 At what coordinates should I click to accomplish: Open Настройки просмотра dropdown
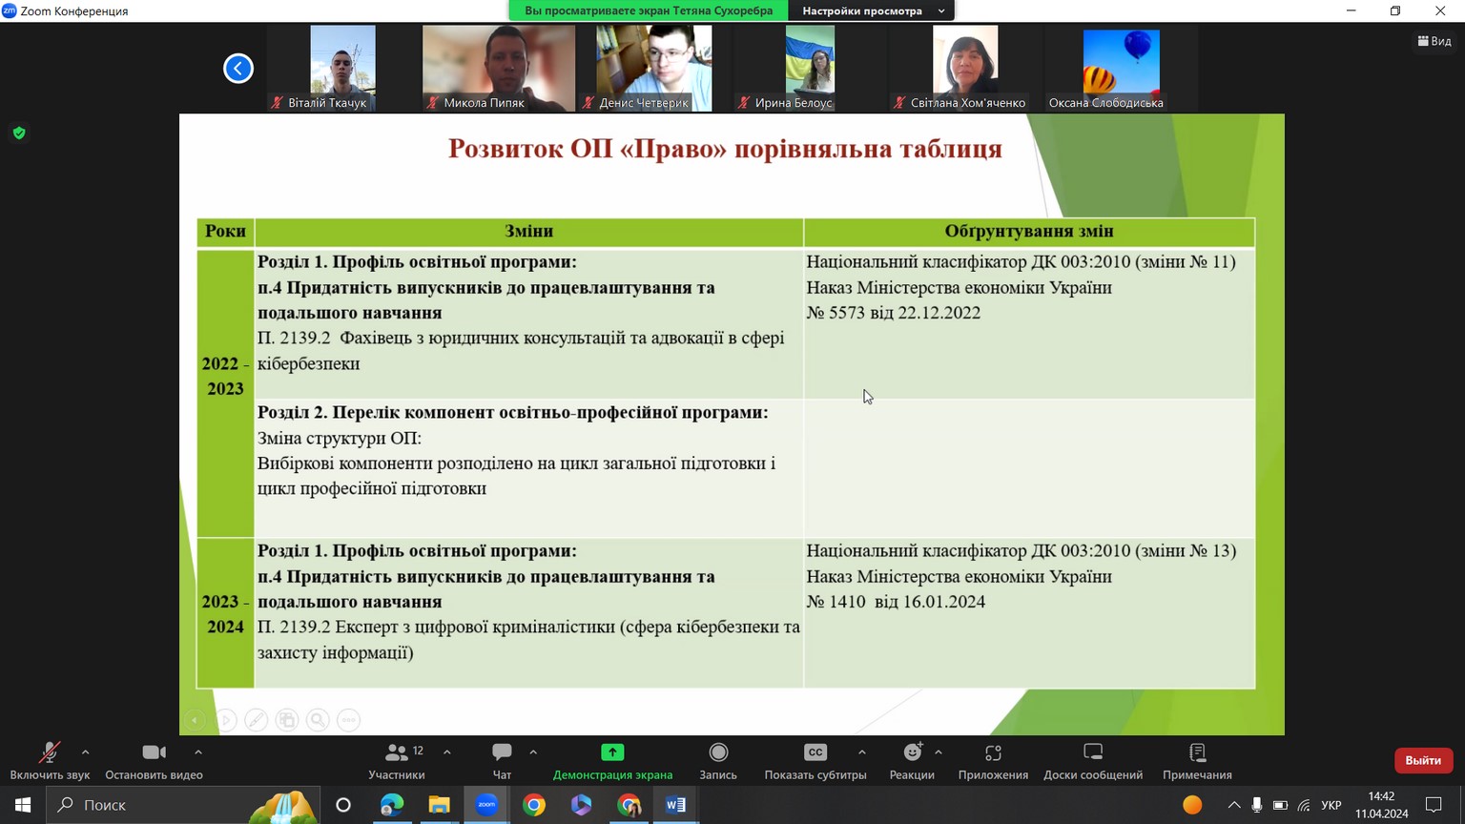871,11
